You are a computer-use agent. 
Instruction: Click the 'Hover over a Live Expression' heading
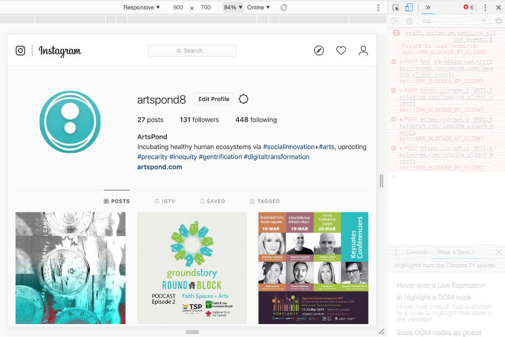[x=441, y=285]
